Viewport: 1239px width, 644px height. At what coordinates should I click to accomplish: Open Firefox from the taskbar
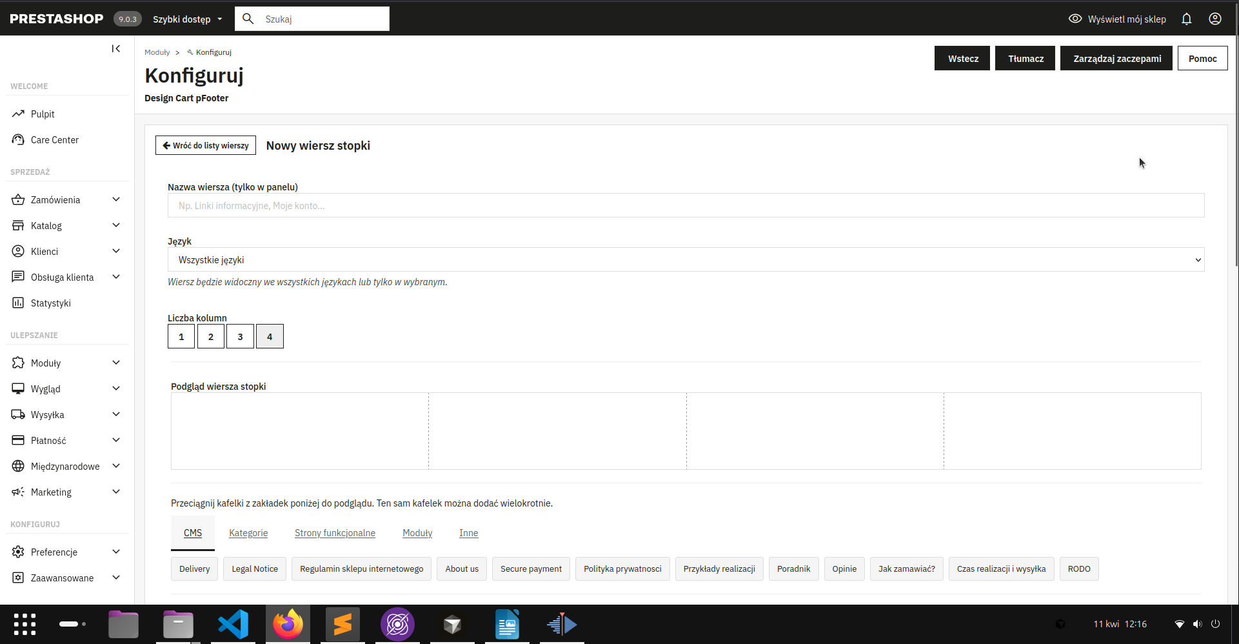coord(288,624)
